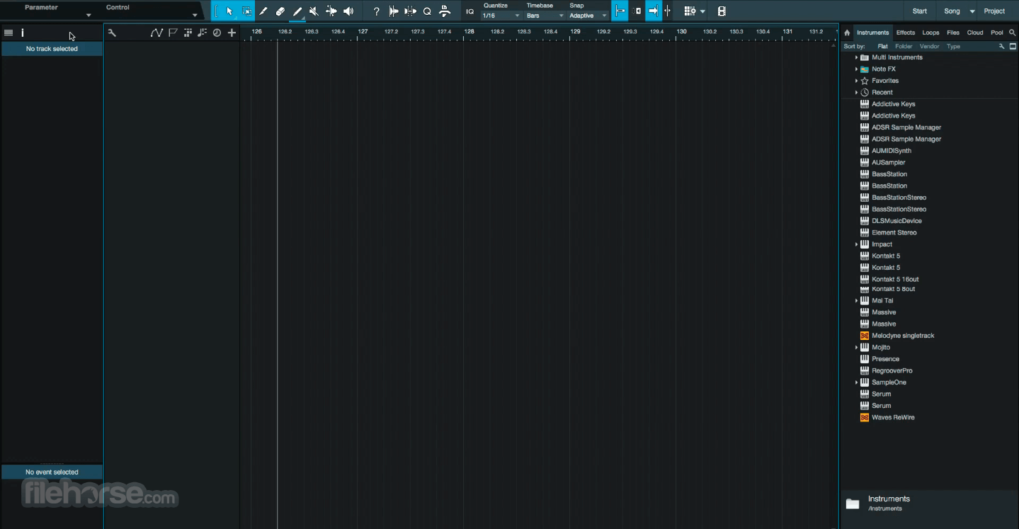Viewport: 1019px width, 529px height.
Task: Expand the Multi Instruments folder
Action: tap(856, 57)
